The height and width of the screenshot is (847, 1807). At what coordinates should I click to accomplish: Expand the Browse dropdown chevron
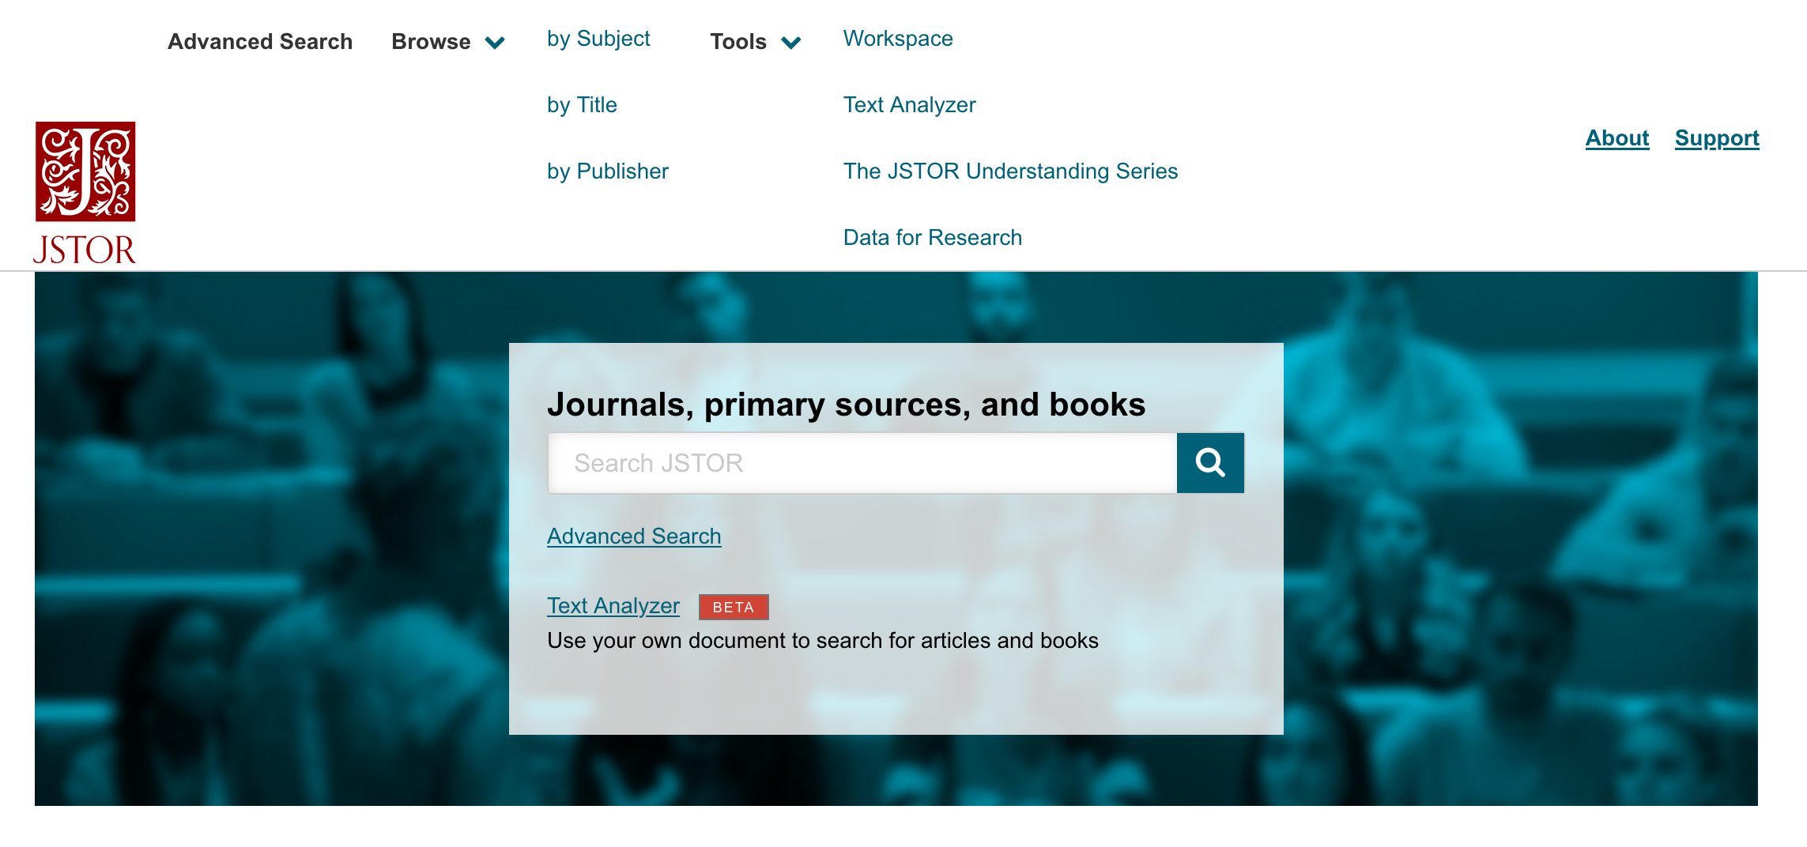[495, 42]
